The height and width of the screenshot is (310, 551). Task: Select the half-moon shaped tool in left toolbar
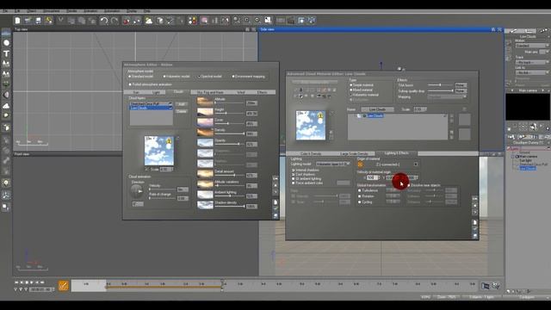(x=6, y=95)
